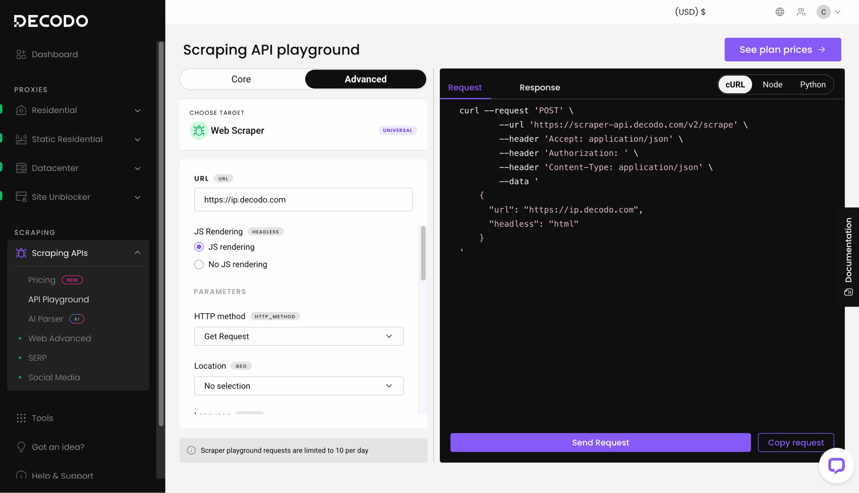Click the Scraping APIs bug icon

point(21,253)
